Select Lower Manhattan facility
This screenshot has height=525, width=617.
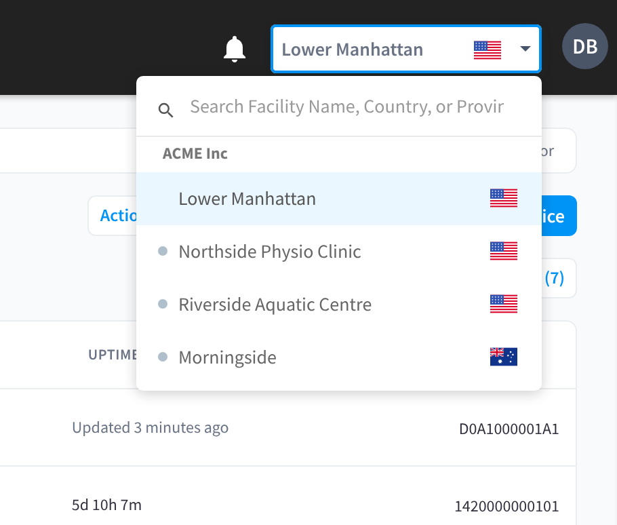(339, 199)
